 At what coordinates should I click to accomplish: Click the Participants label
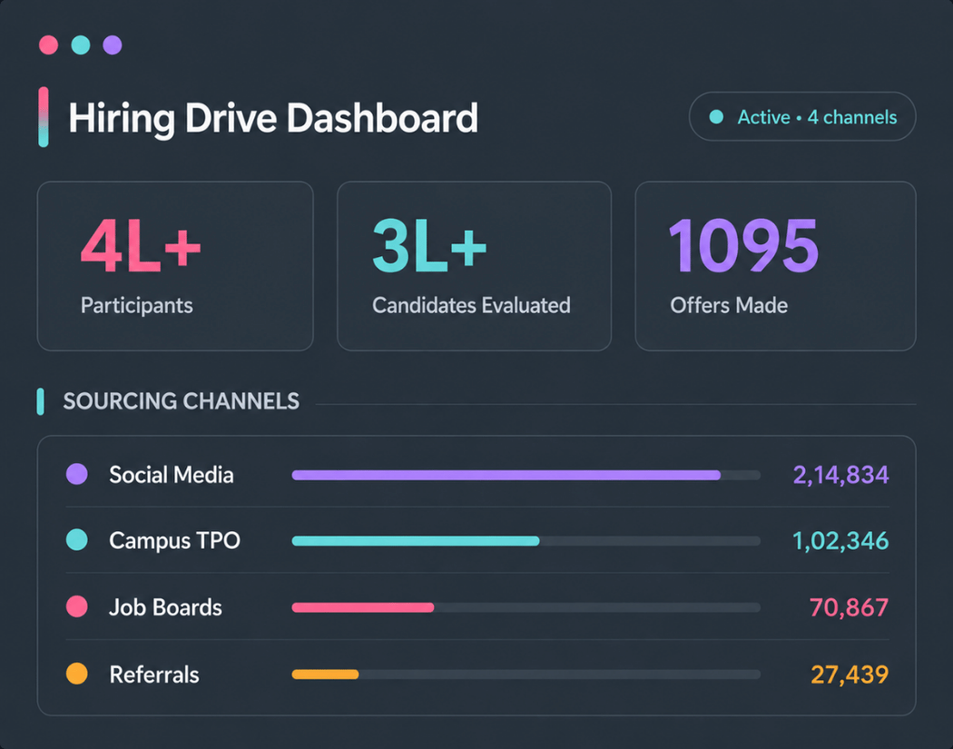coord(137,305)
